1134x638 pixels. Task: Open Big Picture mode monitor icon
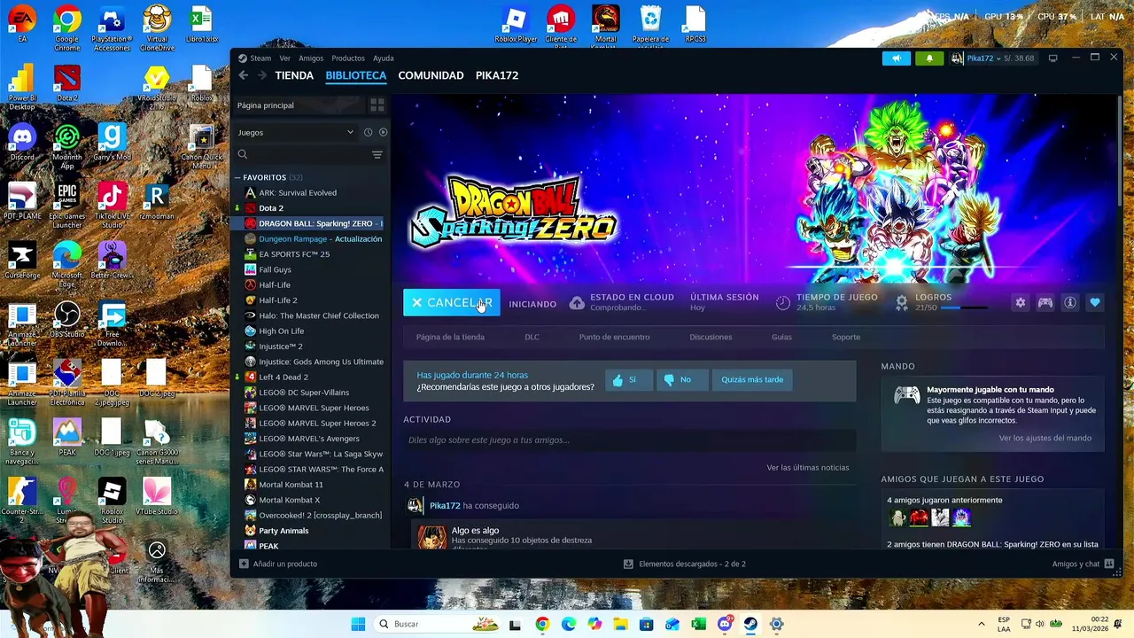pos(1052,58)
